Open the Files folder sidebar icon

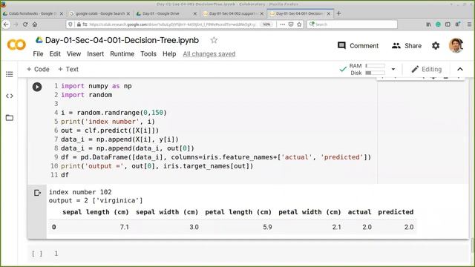10,117
